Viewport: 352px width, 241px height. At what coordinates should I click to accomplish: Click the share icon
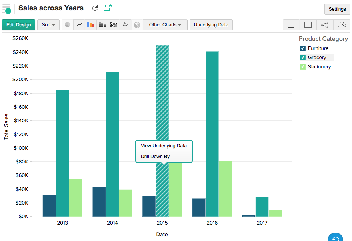pos(324,25)
